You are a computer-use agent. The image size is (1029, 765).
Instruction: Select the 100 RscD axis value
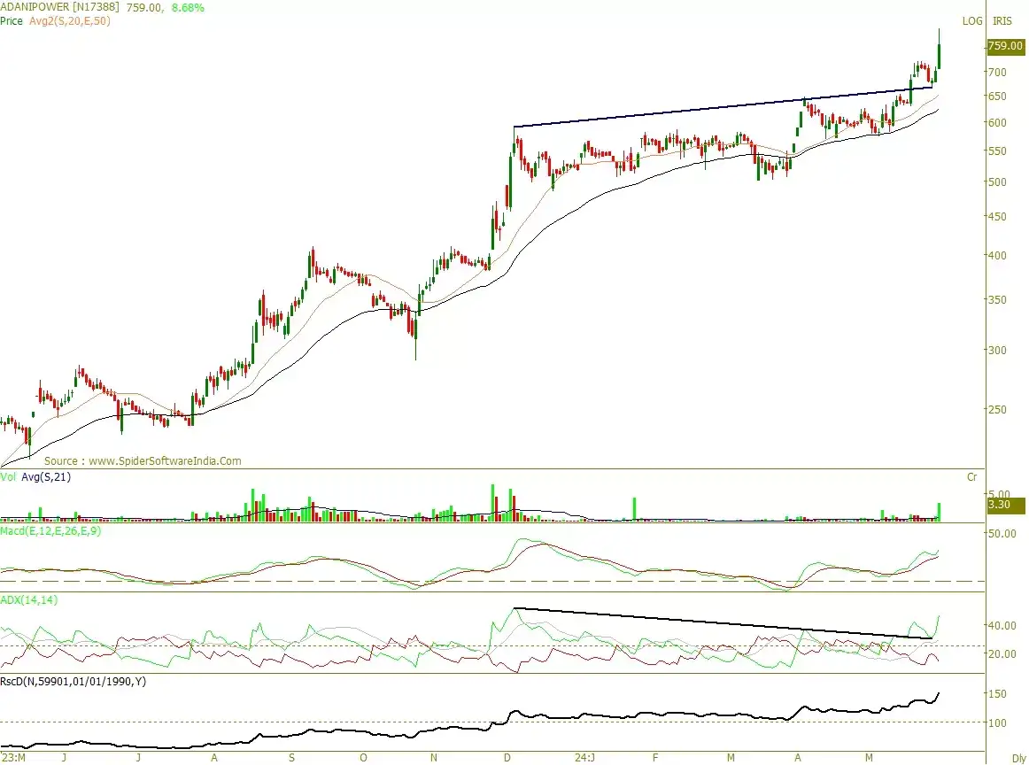997,723
